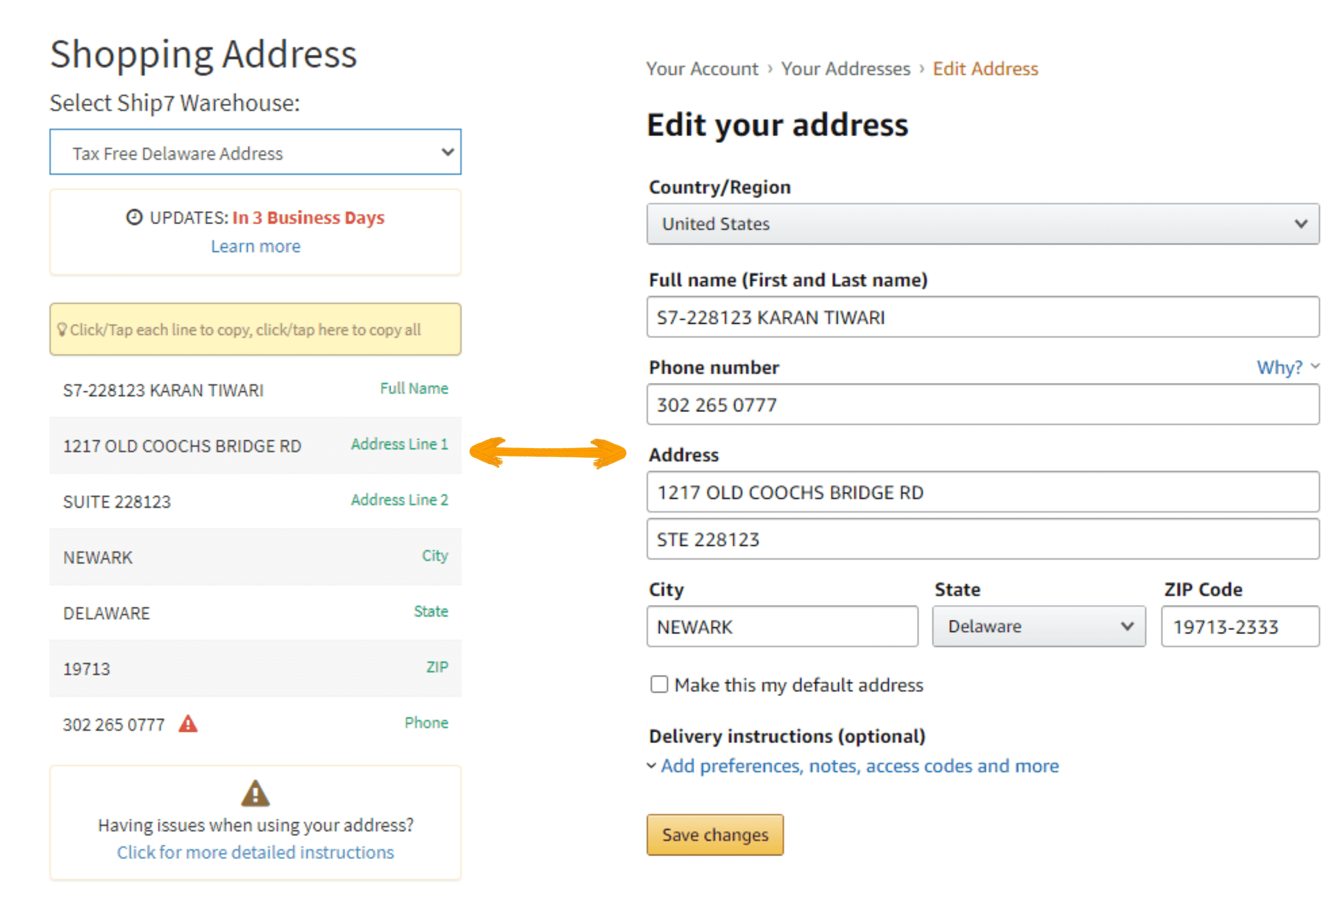Click the brown warning icon above address issues

255,793
